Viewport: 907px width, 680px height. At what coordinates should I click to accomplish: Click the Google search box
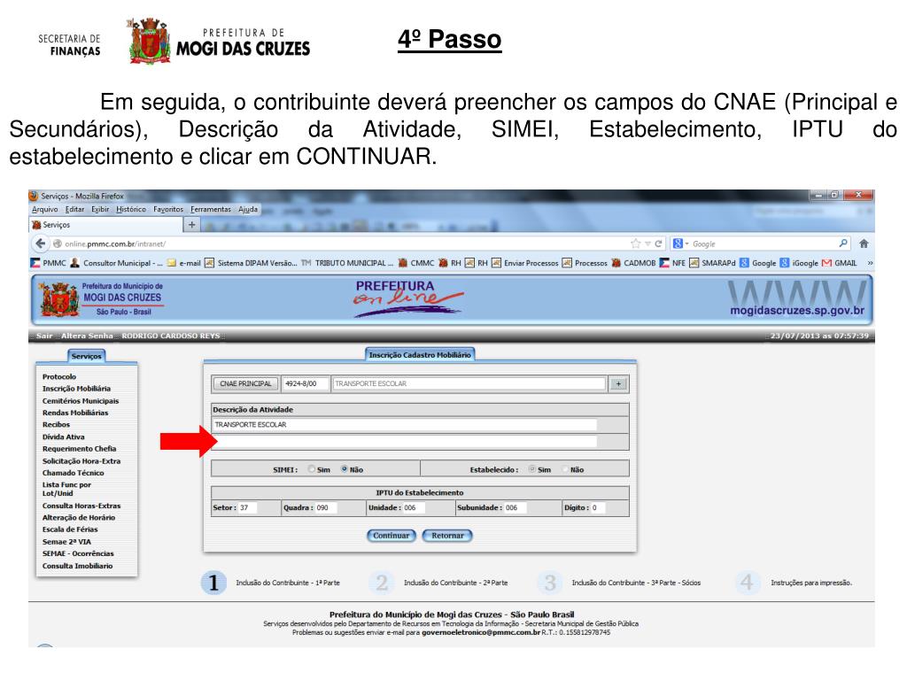[x=764, y=243]
